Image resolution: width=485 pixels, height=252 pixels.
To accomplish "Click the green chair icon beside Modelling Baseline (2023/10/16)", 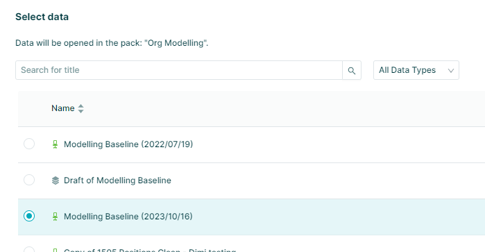I will [x=55, y=217].
